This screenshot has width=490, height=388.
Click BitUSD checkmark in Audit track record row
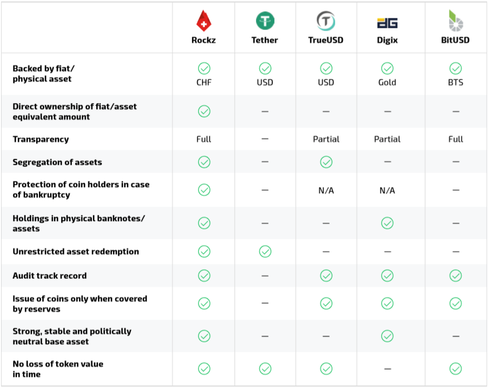click(455, 276)
